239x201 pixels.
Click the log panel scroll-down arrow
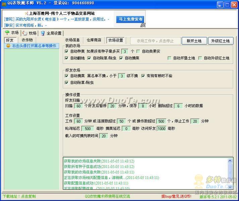coord(230,186)
